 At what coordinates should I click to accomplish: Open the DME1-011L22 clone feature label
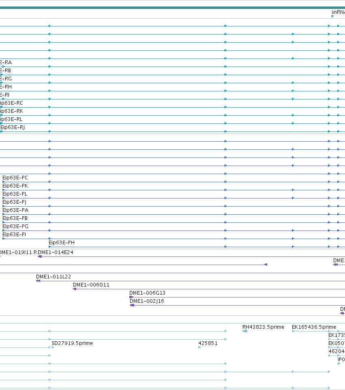coord(54,277)
